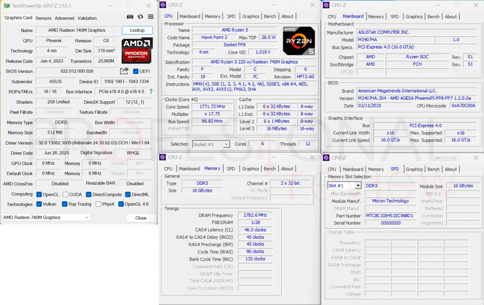Open the AMD Radeon 740M Graphics dropdown
This screenshot has width=484, height=305.
click(46, 217)
